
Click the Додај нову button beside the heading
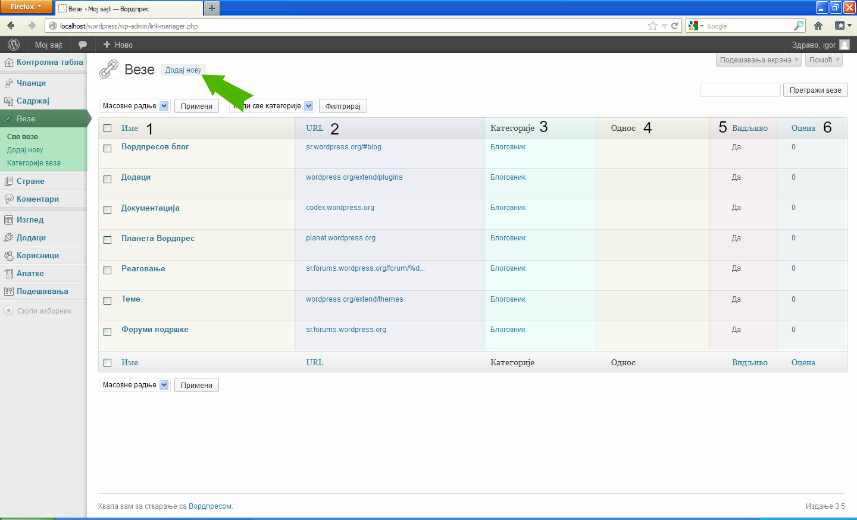tap(183, 70)
